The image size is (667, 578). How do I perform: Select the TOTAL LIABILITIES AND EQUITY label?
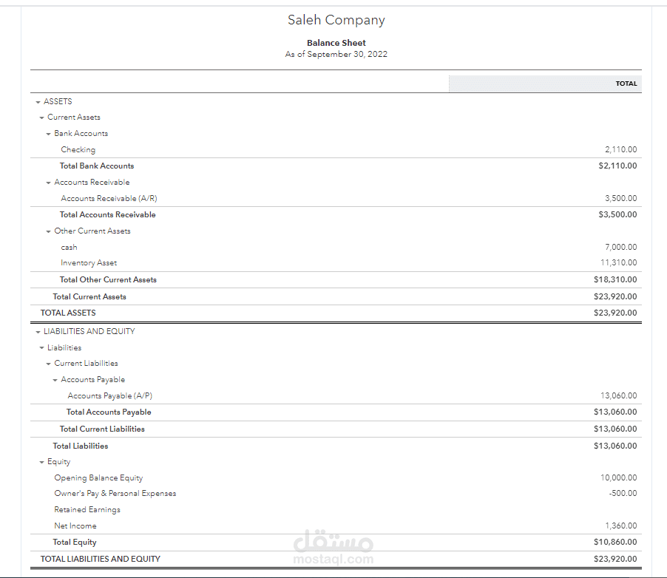tap(101, 560)
